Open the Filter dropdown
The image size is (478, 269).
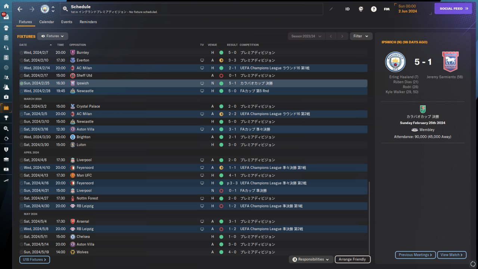(x=361, y=36)
